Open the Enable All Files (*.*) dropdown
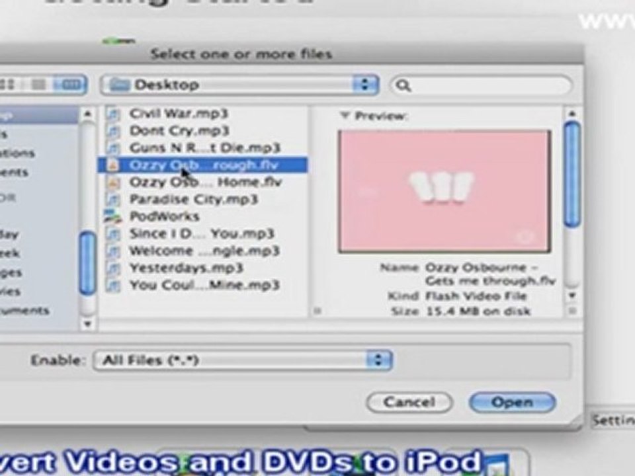Viewport: 635px width, 476px height. point(243,360)
